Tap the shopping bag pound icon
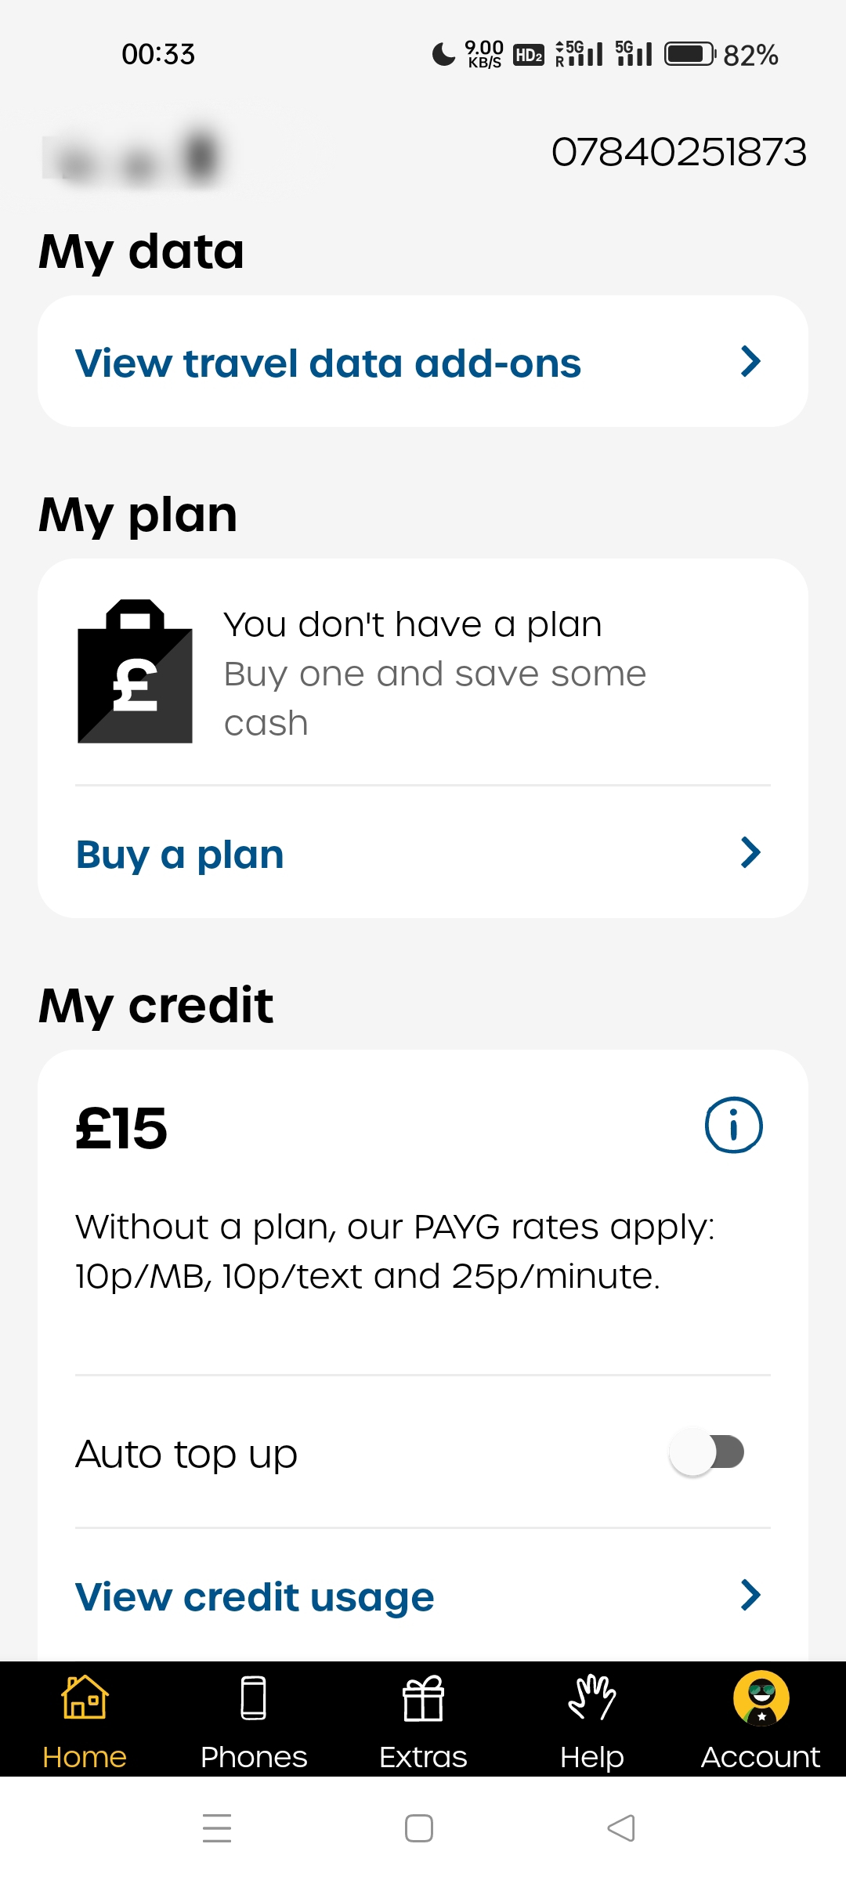846x1880 pixels. [x=135, y=672]
